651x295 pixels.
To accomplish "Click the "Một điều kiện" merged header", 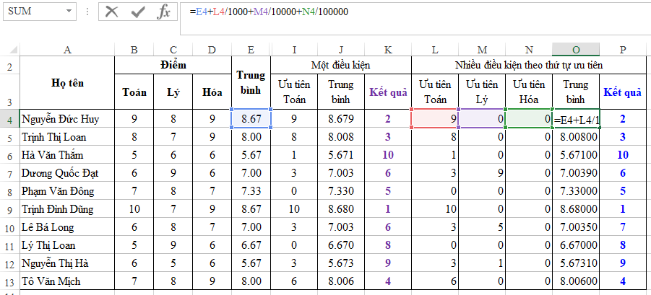I will [x=340, y=65].
